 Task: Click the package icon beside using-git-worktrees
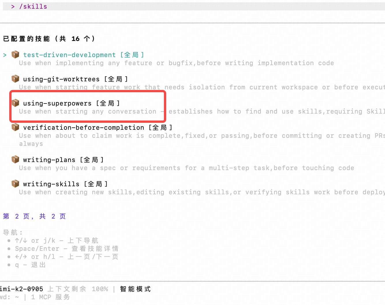click(x=15, y=78)
